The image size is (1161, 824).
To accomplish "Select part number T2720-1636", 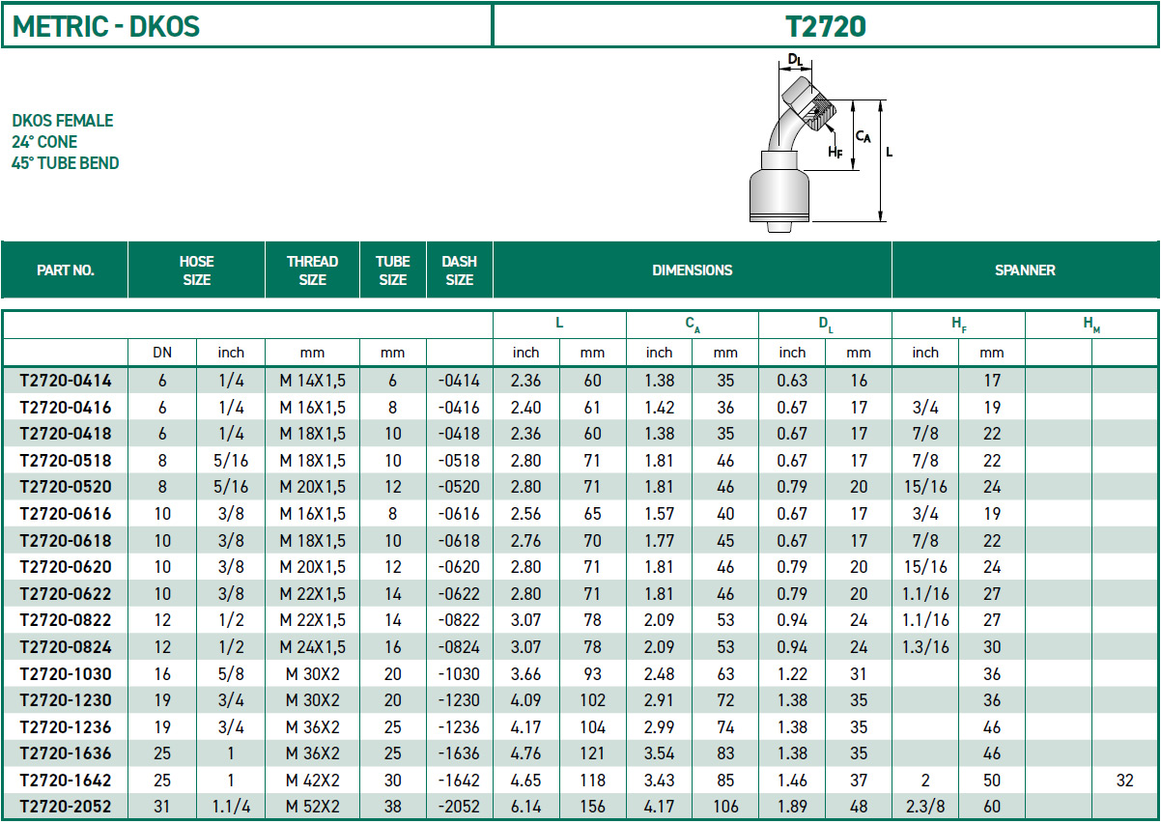I will [x=66, y=753].
